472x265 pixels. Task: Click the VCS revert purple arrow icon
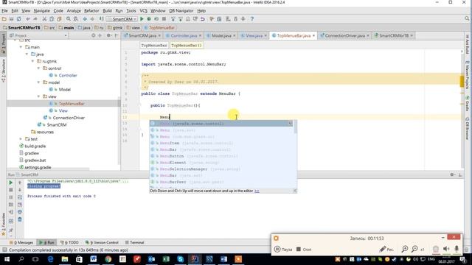[x=203, y=19]
